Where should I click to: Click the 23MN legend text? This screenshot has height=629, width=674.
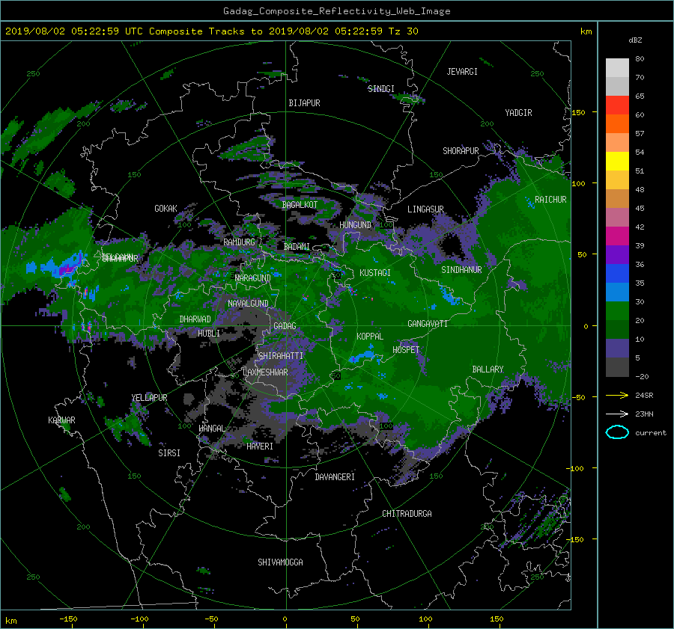pyautogui.click(x=644, y=414)
